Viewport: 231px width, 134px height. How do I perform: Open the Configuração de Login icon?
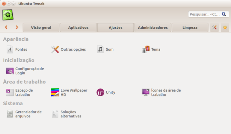coord(10,71)
